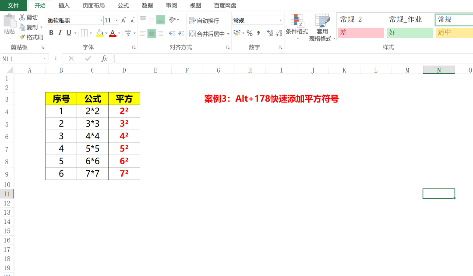
Task: Align text left
Action: 143,33
